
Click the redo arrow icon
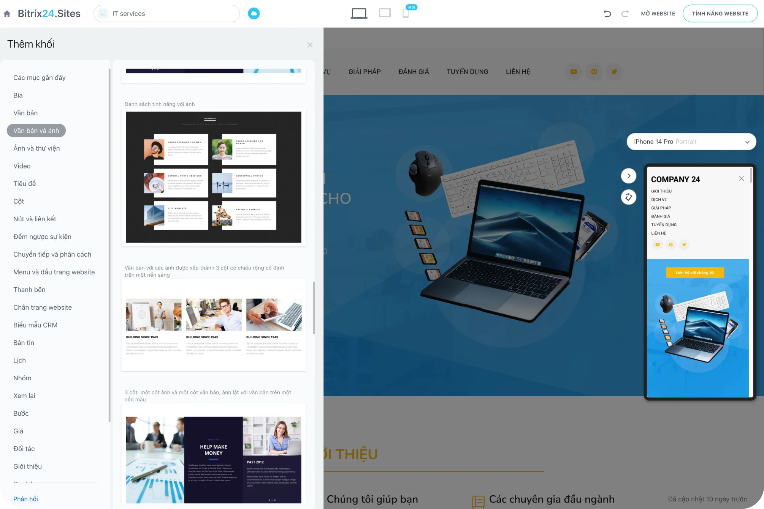625,13
